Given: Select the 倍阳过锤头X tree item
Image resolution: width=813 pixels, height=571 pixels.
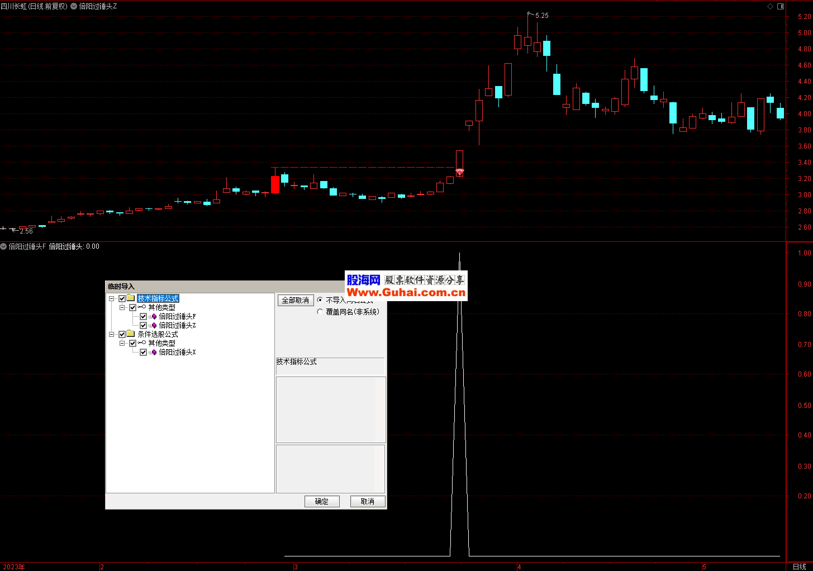Looking at the screenshot, I should coord(177,352).
